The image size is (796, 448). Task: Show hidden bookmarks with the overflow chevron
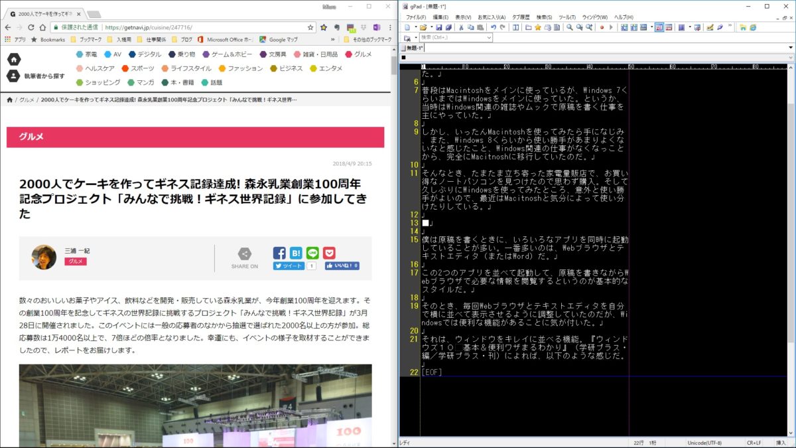click(x=334, y=39)
